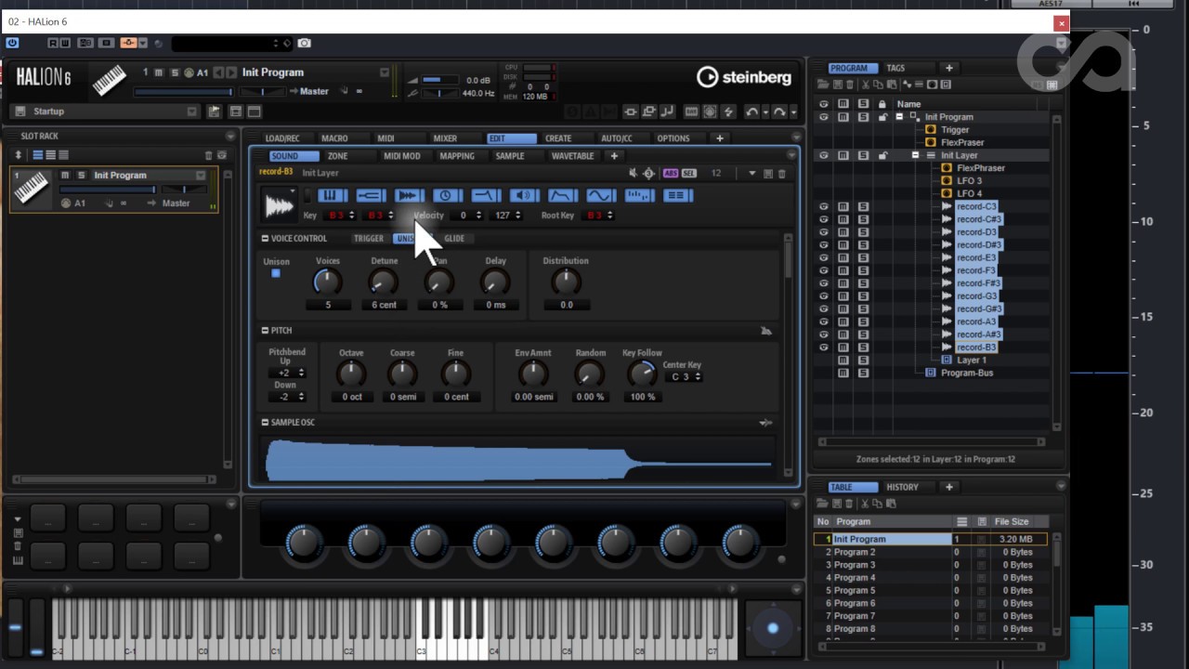Click the paste icon in the Program Tree toolbar

892,85
